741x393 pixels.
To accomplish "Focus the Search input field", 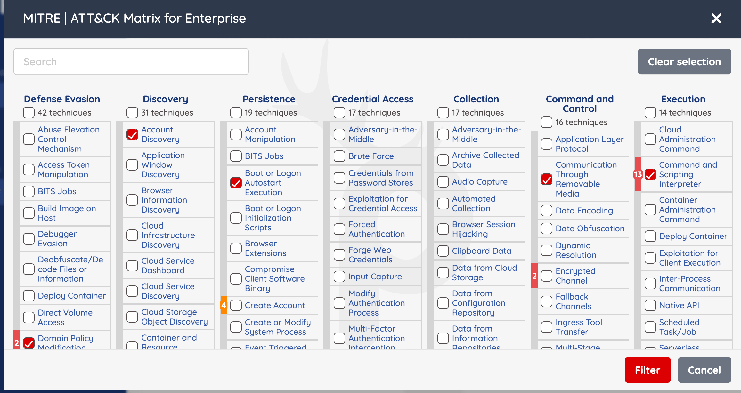I will tap(131, 61).
